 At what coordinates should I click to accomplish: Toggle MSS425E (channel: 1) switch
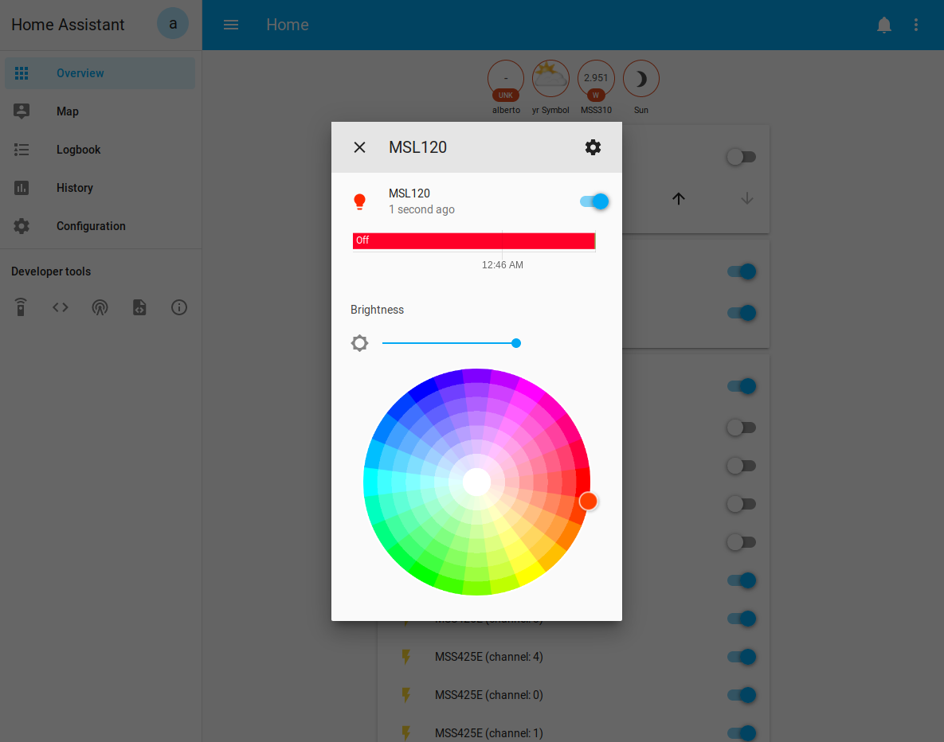741,733
